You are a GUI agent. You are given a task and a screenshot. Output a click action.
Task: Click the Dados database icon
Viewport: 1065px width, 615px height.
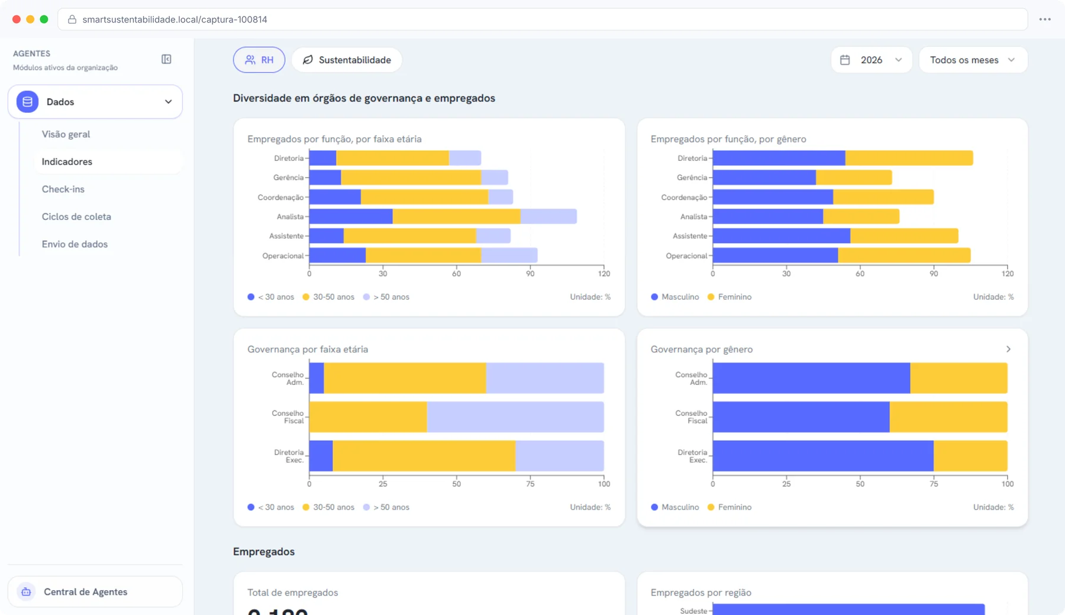[27, 102]
